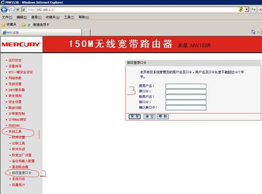
Task: Click the 新用户名 input field
Action: click(186, 97)
